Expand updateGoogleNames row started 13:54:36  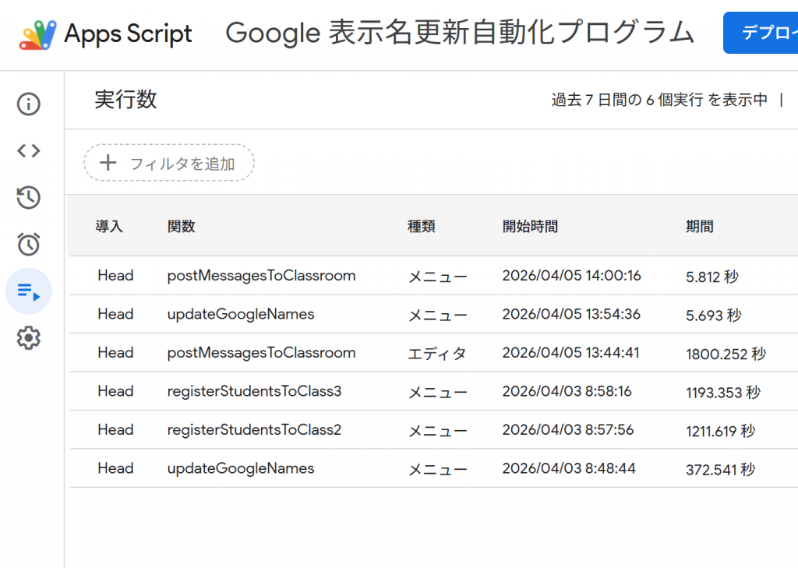[241, 315]
